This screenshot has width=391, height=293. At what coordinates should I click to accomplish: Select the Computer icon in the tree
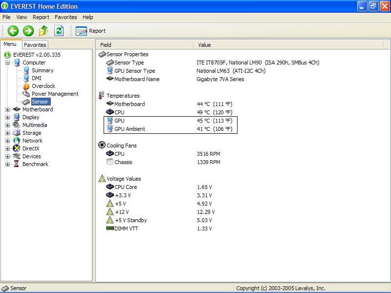pos(17,63)
